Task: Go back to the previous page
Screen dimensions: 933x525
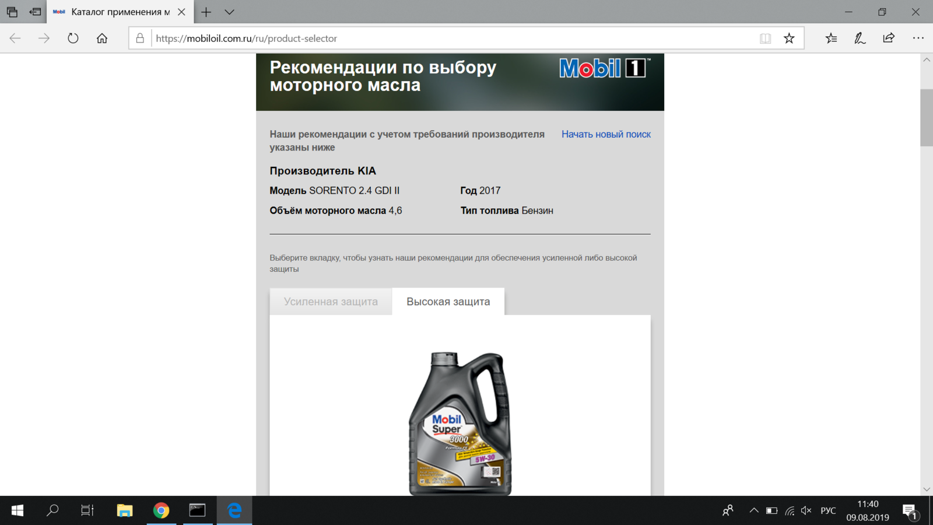Action: (x=15, y=38)
